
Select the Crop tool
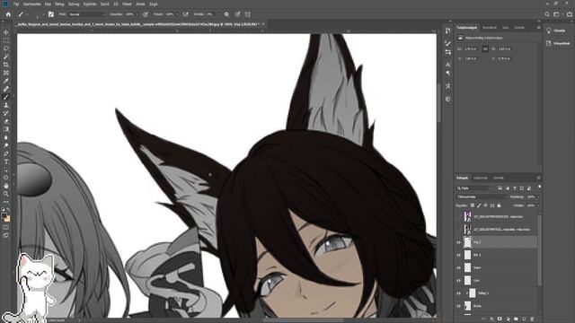tap(6, 65)
